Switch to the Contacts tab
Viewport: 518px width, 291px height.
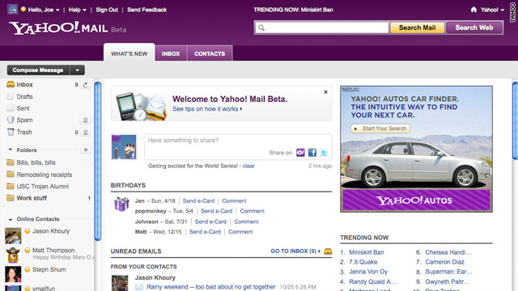210,53
